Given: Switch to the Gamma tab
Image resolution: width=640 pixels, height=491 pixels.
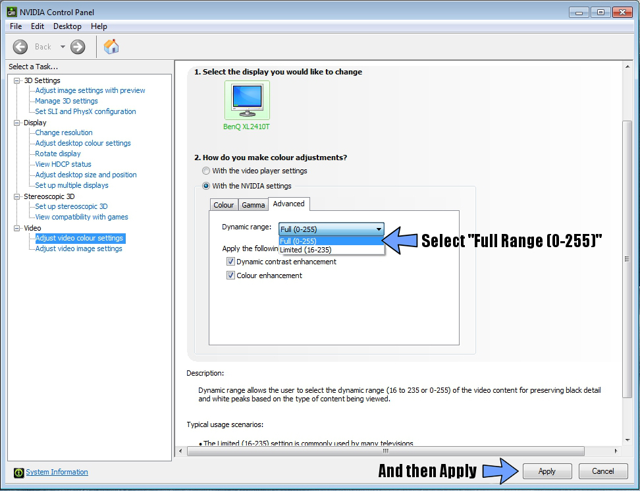Looking at the screenshot, I should pos(253,205).
